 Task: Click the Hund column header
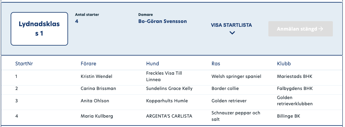pos(152,63)
